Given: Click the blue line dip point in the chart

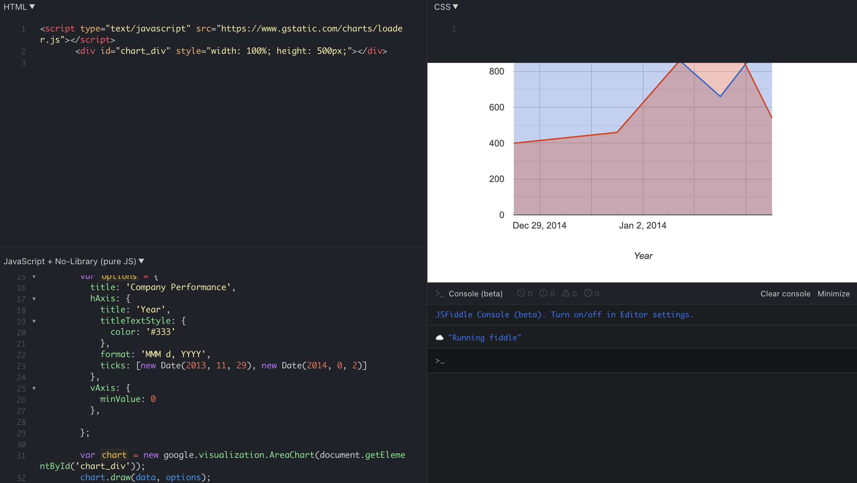Looking at the screenshot, I should pyautogui.click(x=720, y=96).
